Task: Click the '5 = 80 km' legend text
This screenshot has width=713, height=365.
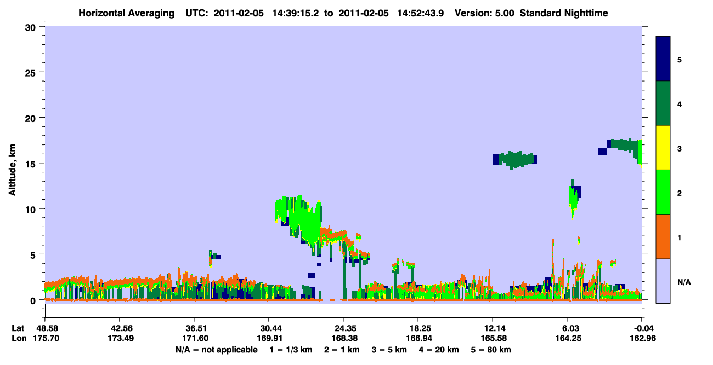Action: [491, 350]
